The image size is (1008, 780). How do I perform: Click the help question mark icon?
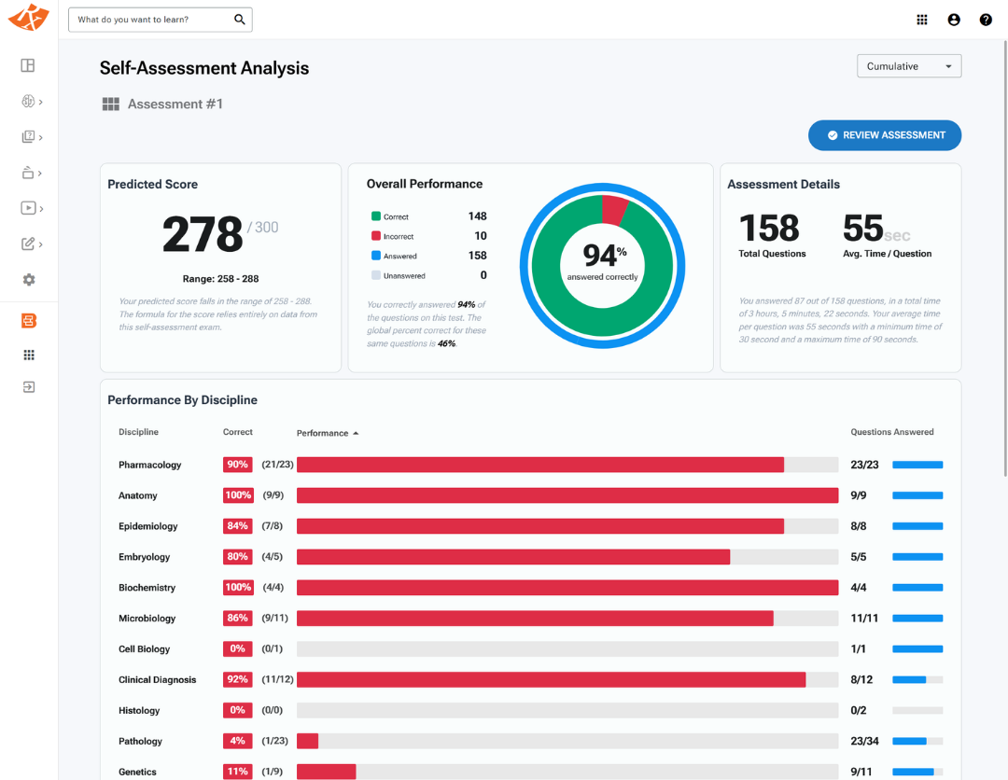pos(986,20)
